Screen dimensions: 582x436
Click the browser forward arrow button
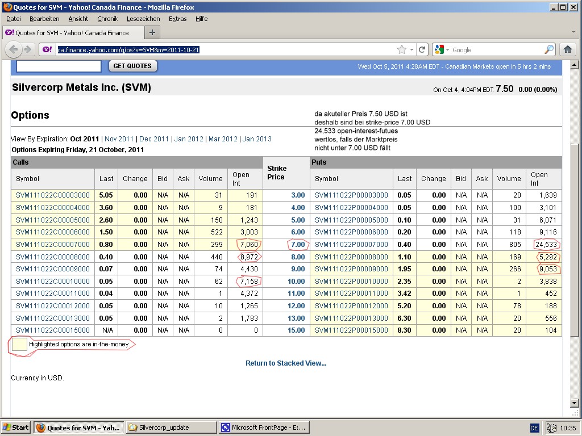click(x=27, y=50)
